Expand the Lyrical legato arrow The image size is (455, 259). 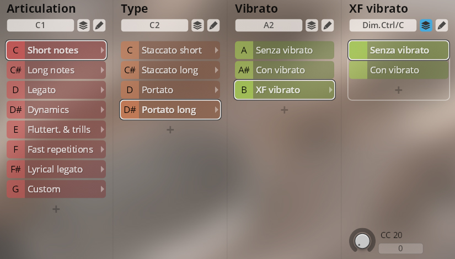pos(102,169)
